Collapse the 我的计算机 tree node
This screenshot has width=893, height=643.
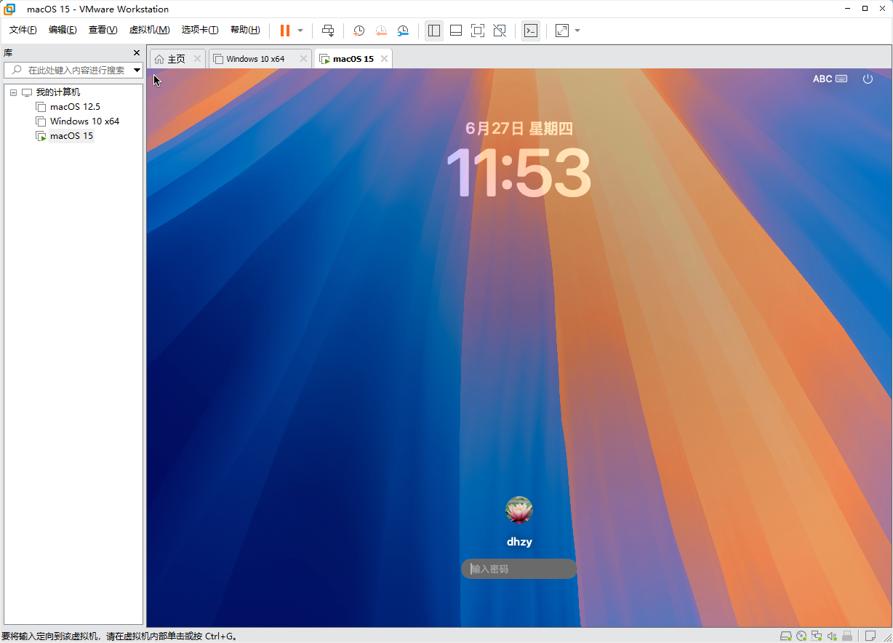pyautogui.click(x=13, y=92)
